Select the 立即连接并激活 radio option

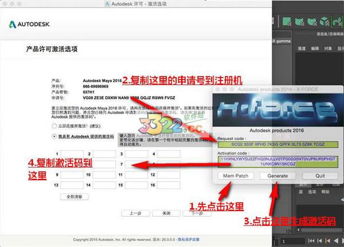click(x=54, y=126)
